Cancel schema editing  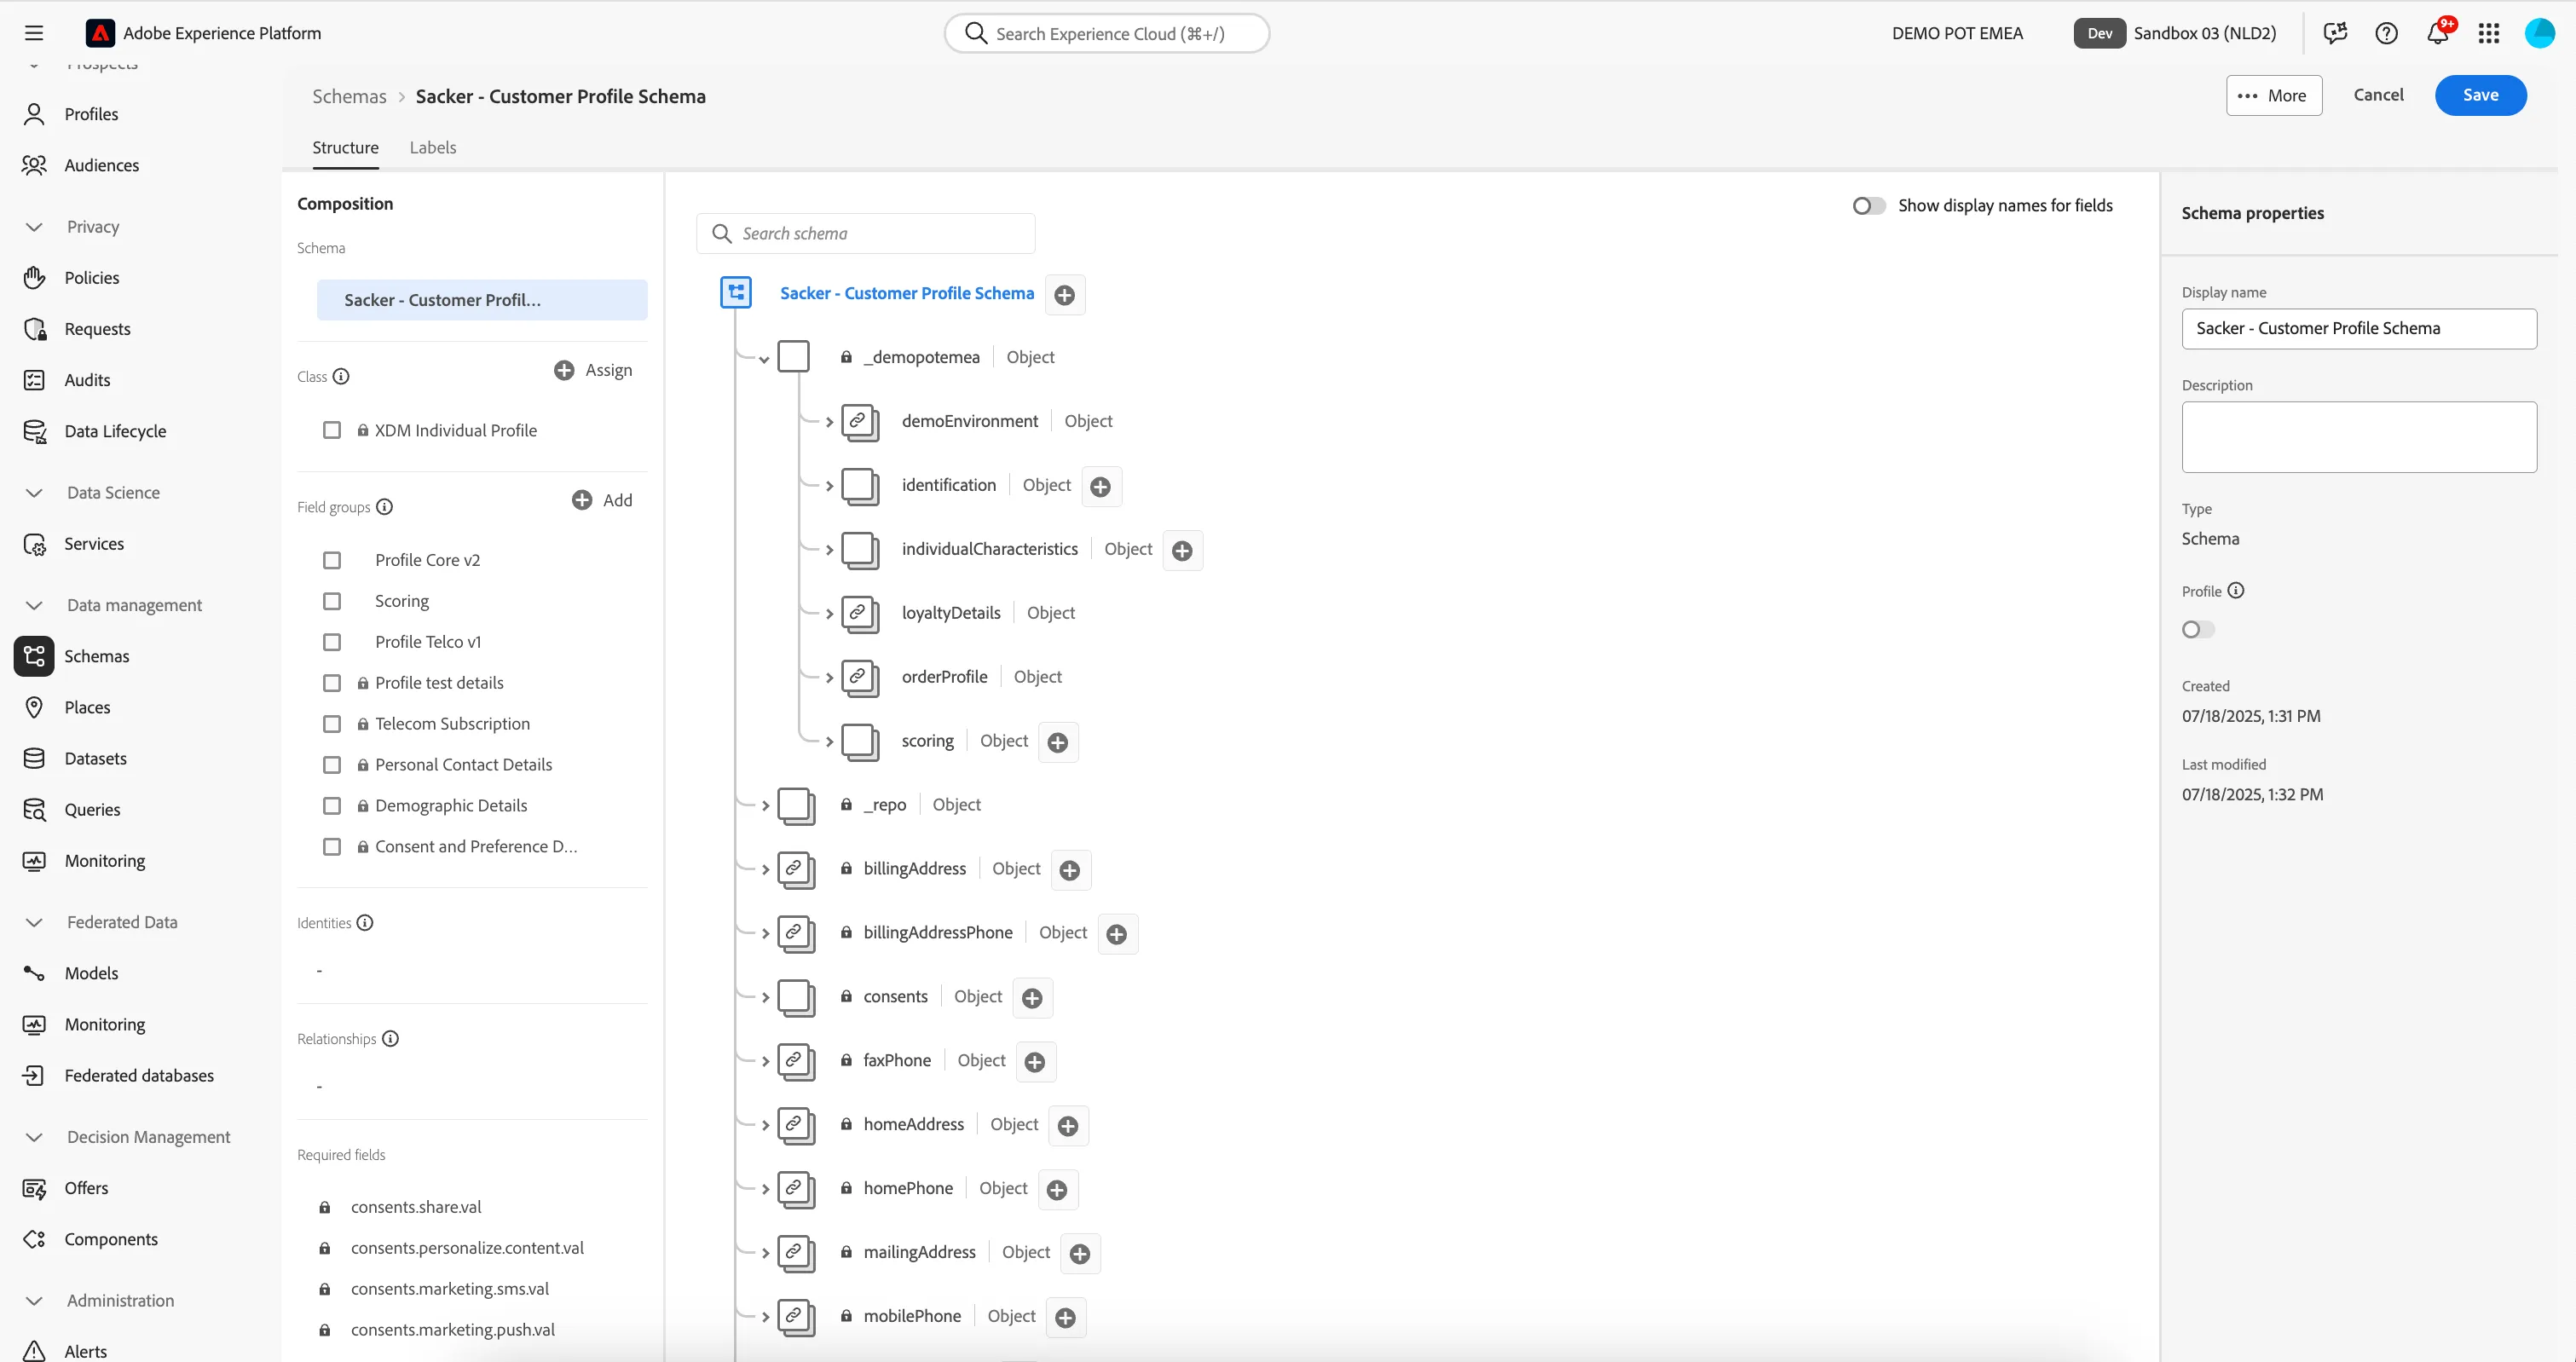click(2378, 95)
